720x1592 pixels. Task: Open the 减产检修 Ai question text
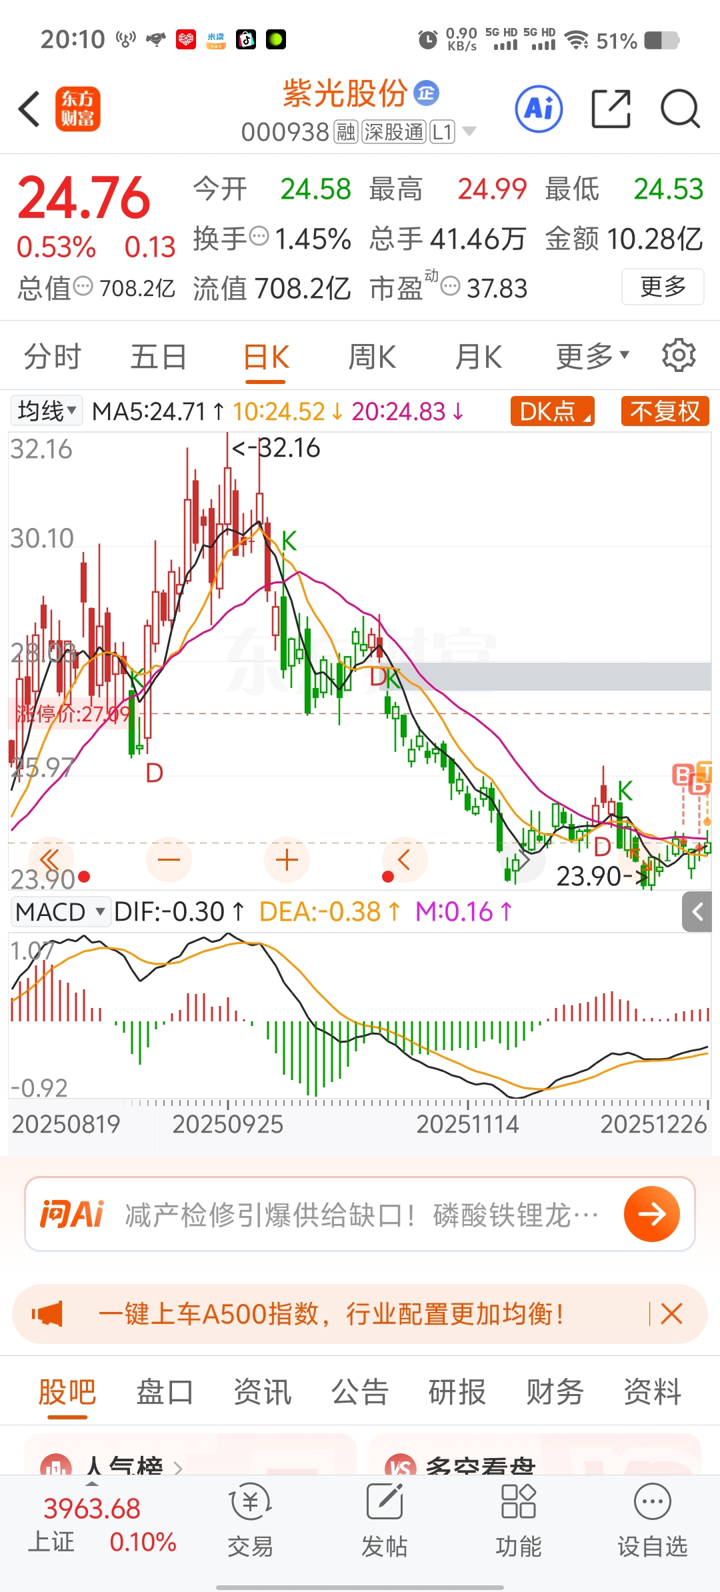362,1215
